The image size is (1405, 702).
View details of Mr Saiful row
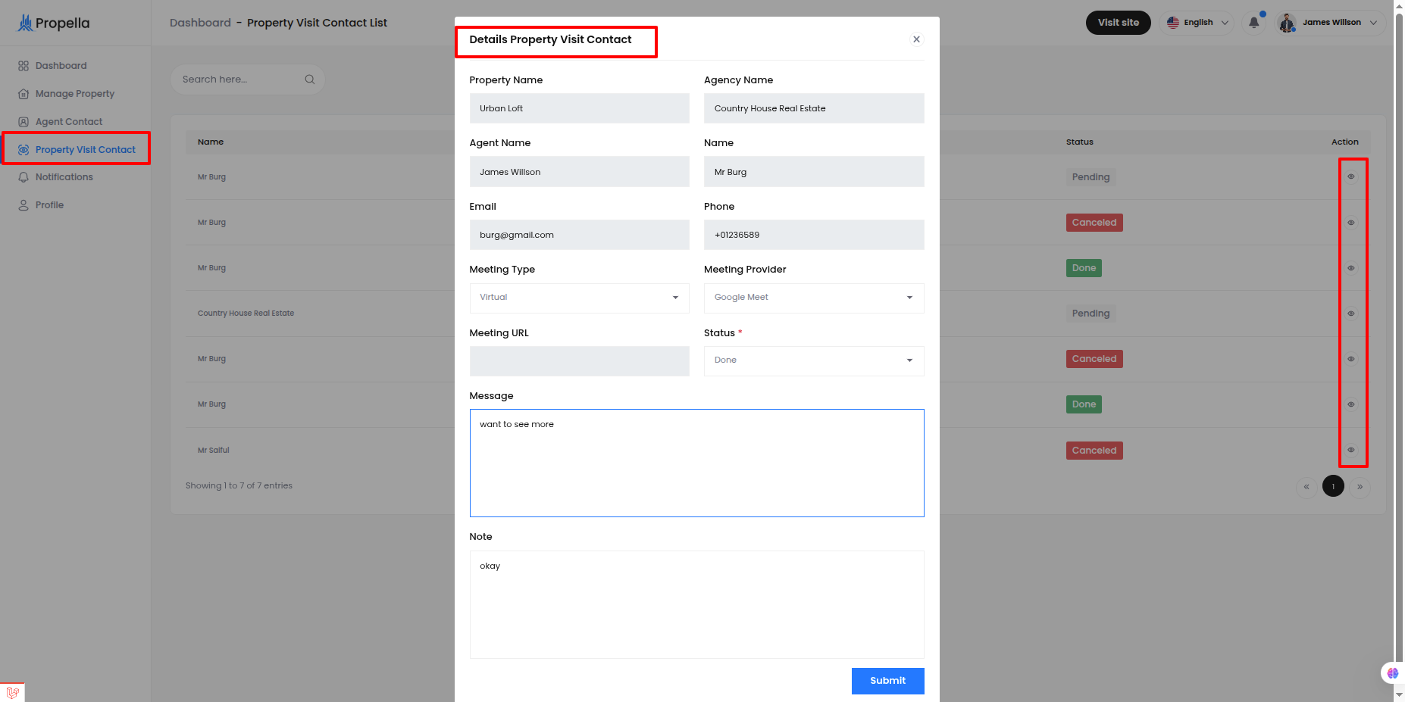coord(1350,450)
